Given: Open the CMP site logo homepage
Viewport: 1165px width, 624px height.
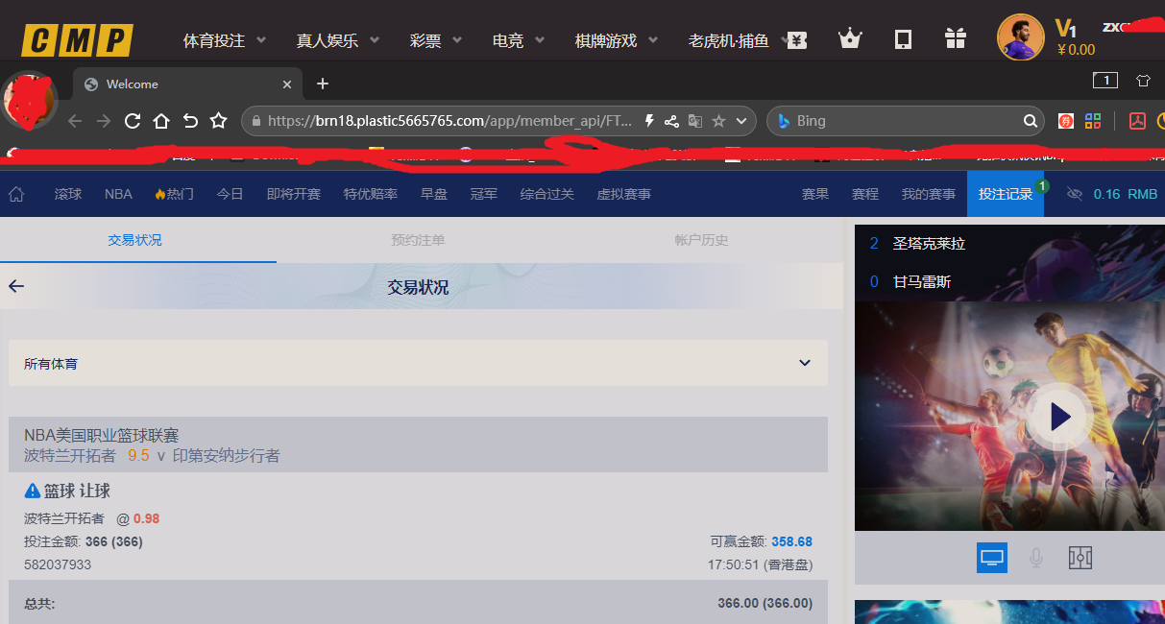Looking at the screenshot, I should point(76,38).
